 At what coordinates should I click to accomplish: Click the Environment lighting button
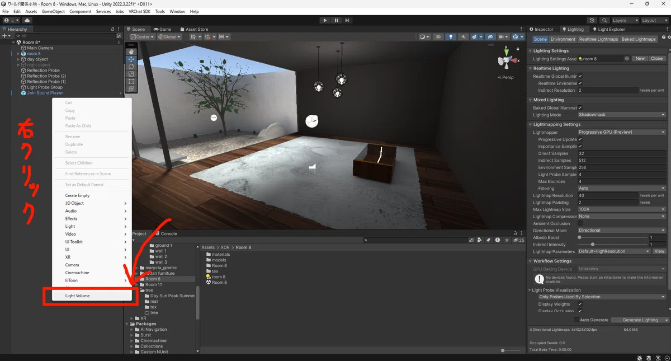click(563, 39)
